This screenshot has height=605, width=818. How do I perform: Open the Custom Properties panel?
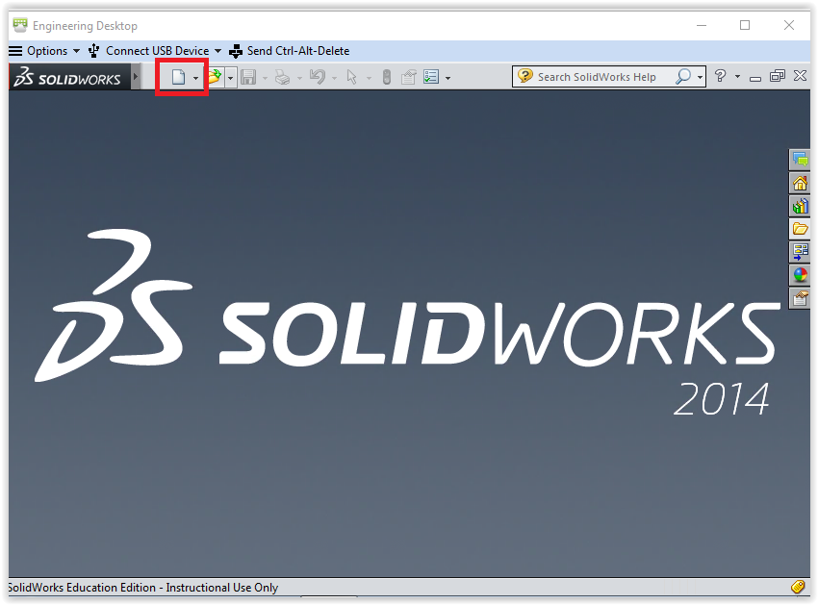click(800, 298)
